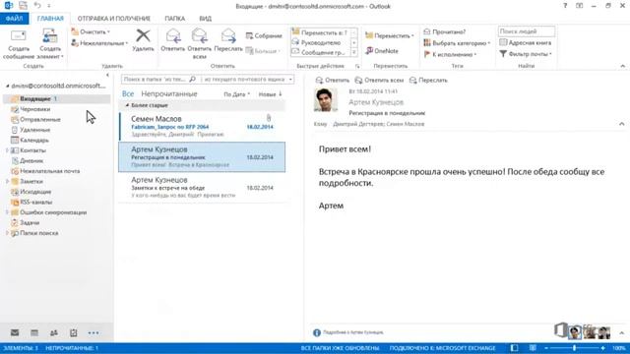630x354 pixels.
Task: Click the Undo icon in quick access toolbar
Action: 37,6
